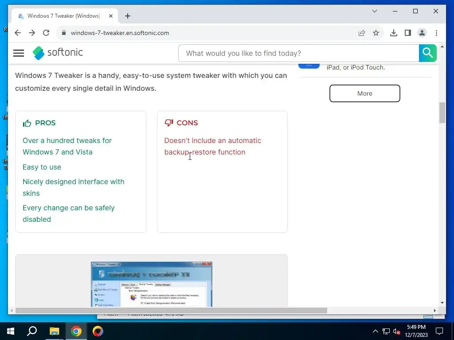Go to Softonic home via logo
The image size is (454, 340).
click(x=58, y=53)
